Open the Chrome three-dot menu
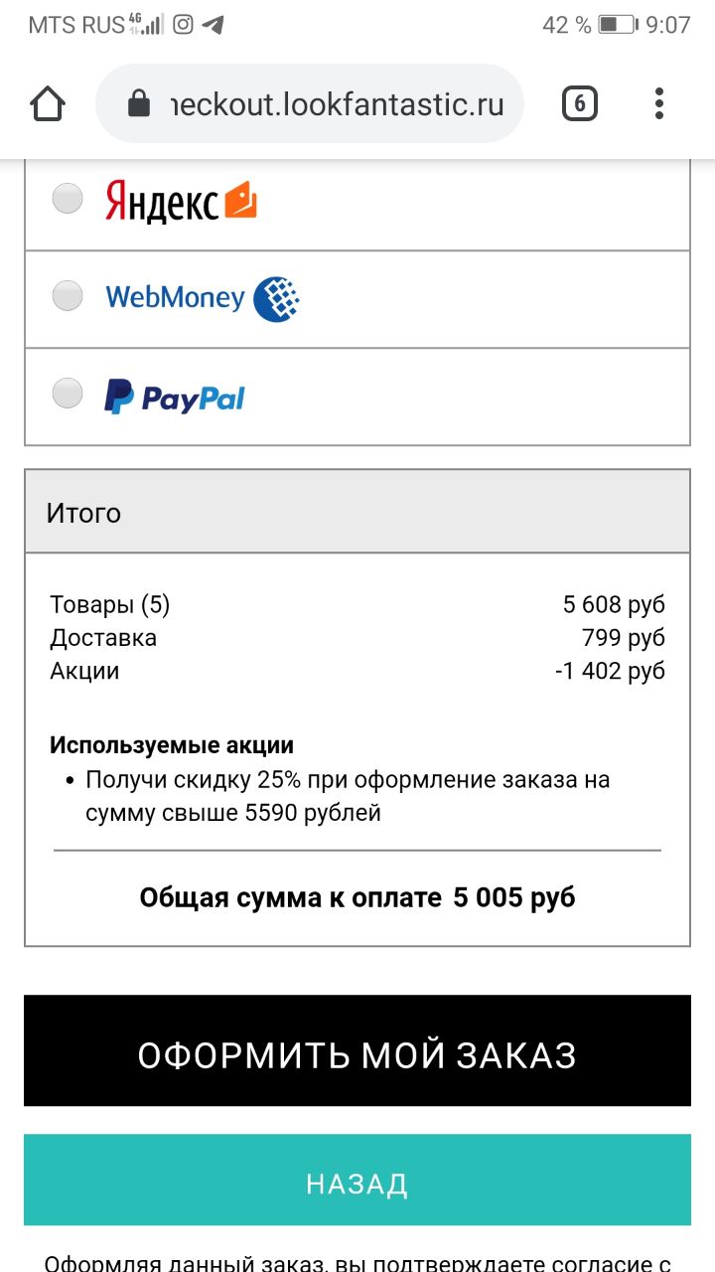715x1272 pixels. point(659,103)
